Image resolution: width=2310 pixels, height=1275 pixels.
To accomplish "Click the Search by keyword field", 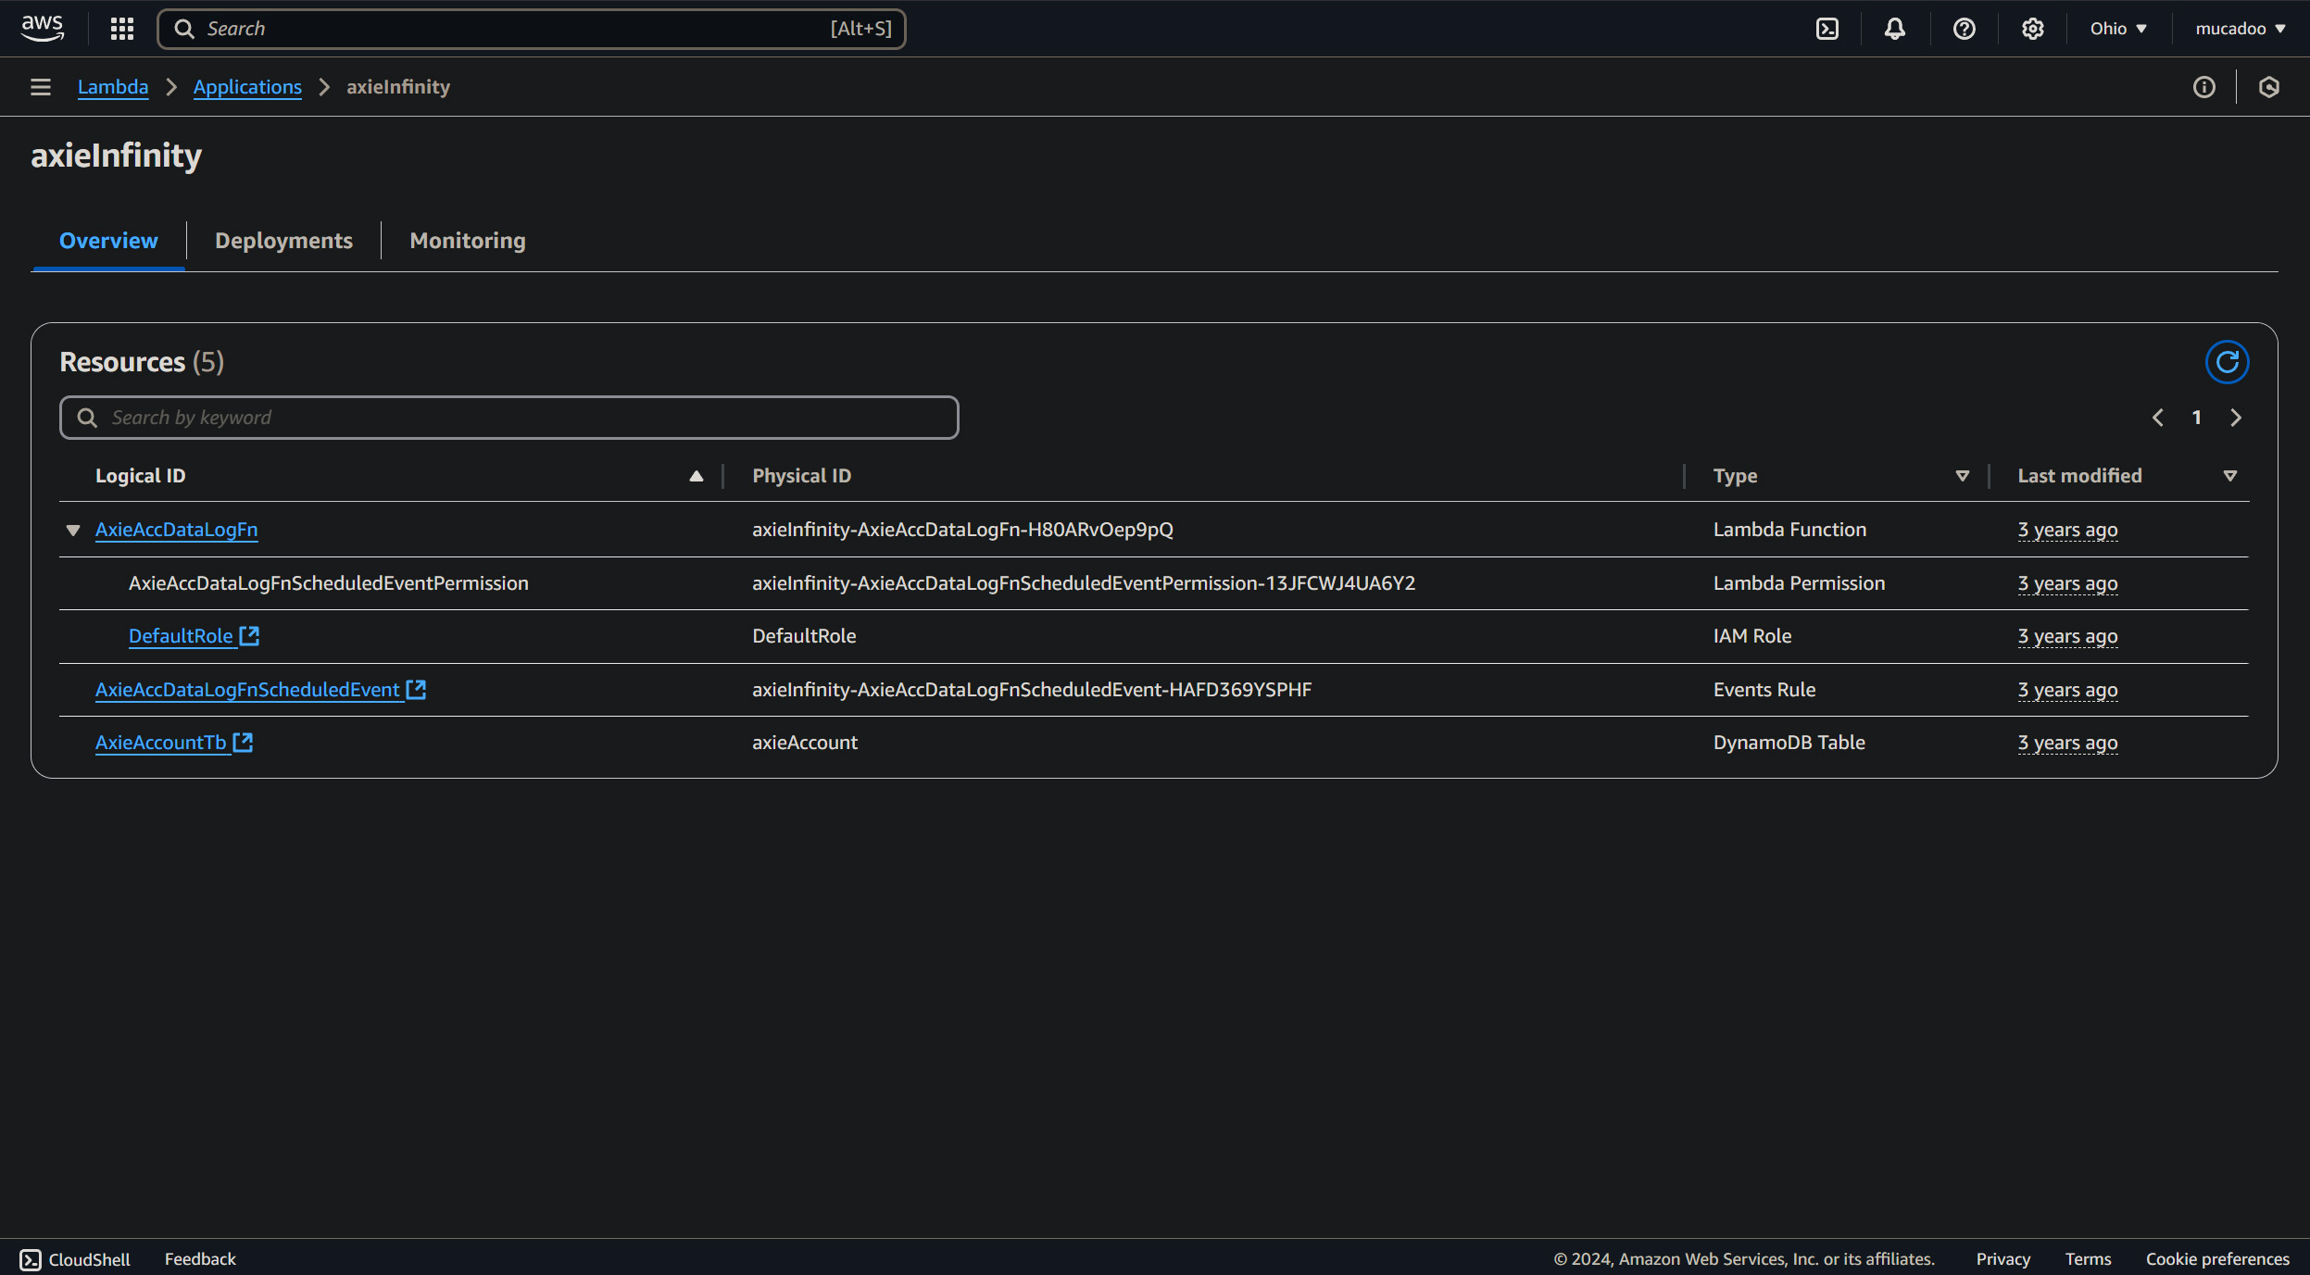I will coord(509,418).
